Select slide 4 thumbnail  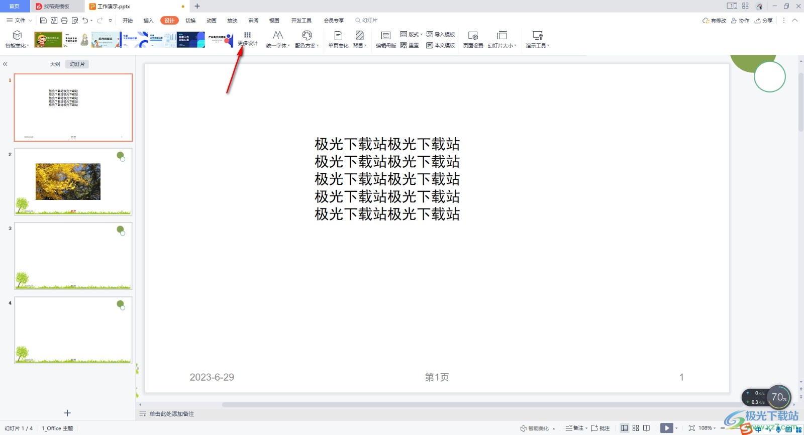pyautogui.click(x=73, y=330)
